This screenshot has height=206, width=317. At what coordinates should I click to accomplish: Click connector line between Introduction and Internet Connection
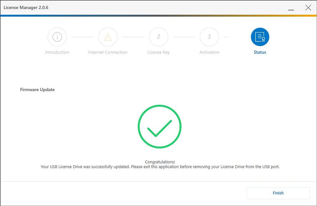pos(82,37)
